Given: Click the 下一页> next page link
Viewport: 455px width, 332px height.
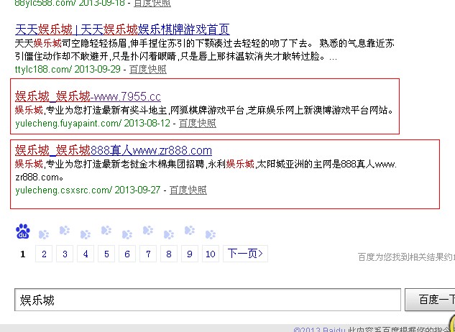Looking at the screenshot, I should tap(245, 254).
